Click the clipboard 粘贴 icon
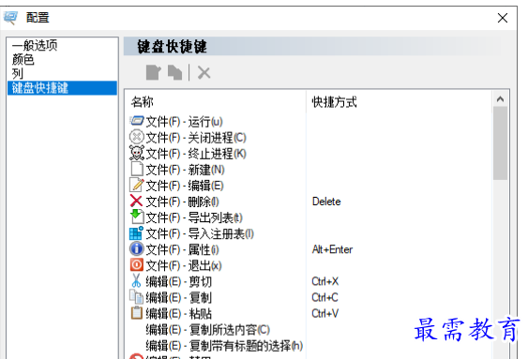The height and width of the screenshot is (359, 528). coord(137,312)
